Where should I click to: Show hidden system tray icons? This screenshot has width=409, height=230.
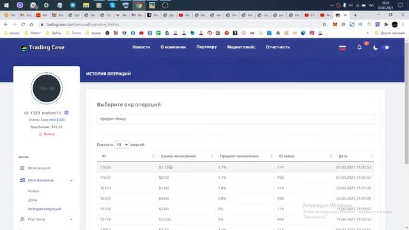[x=332, y=5]
